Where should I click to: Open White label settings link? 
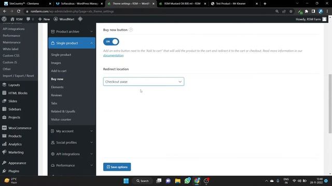tap(10, 49)
